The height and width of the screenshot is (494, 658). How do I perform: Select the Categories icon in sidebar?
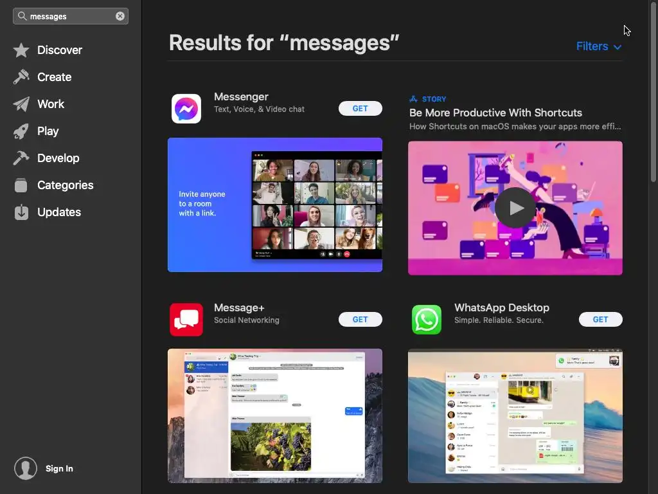pyautogui.click(x=21, y=185)
